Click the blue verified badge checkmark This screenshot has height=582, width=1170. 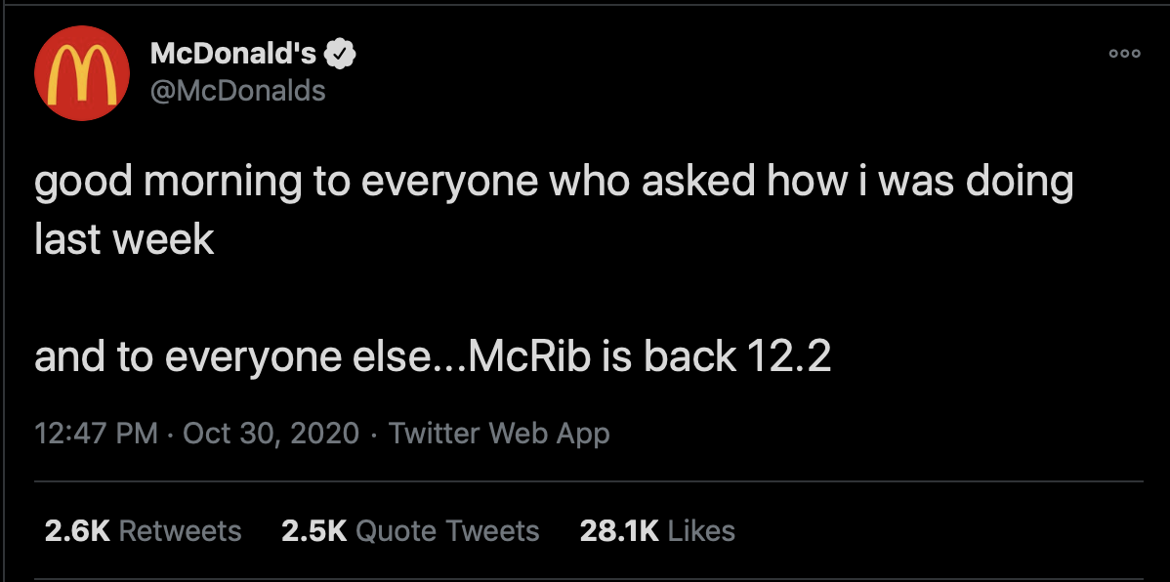(340, 55)
